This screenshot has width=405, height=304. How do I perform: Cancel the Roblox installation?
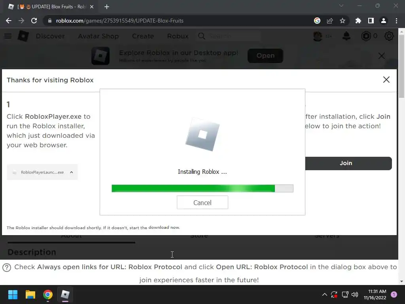(x=202, y=202)
